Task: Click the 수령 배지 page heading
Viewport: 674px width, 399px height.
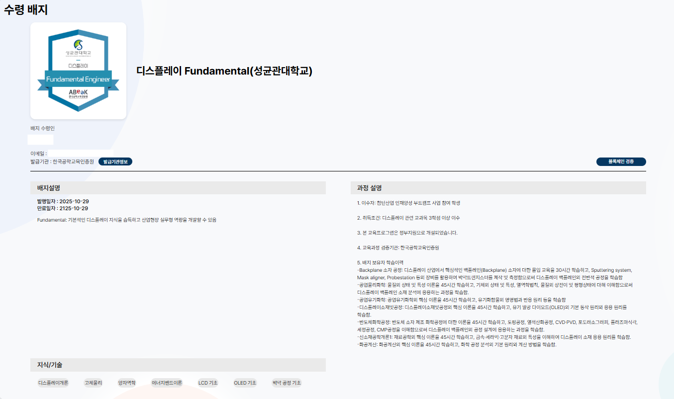Action: pos(26,9)
